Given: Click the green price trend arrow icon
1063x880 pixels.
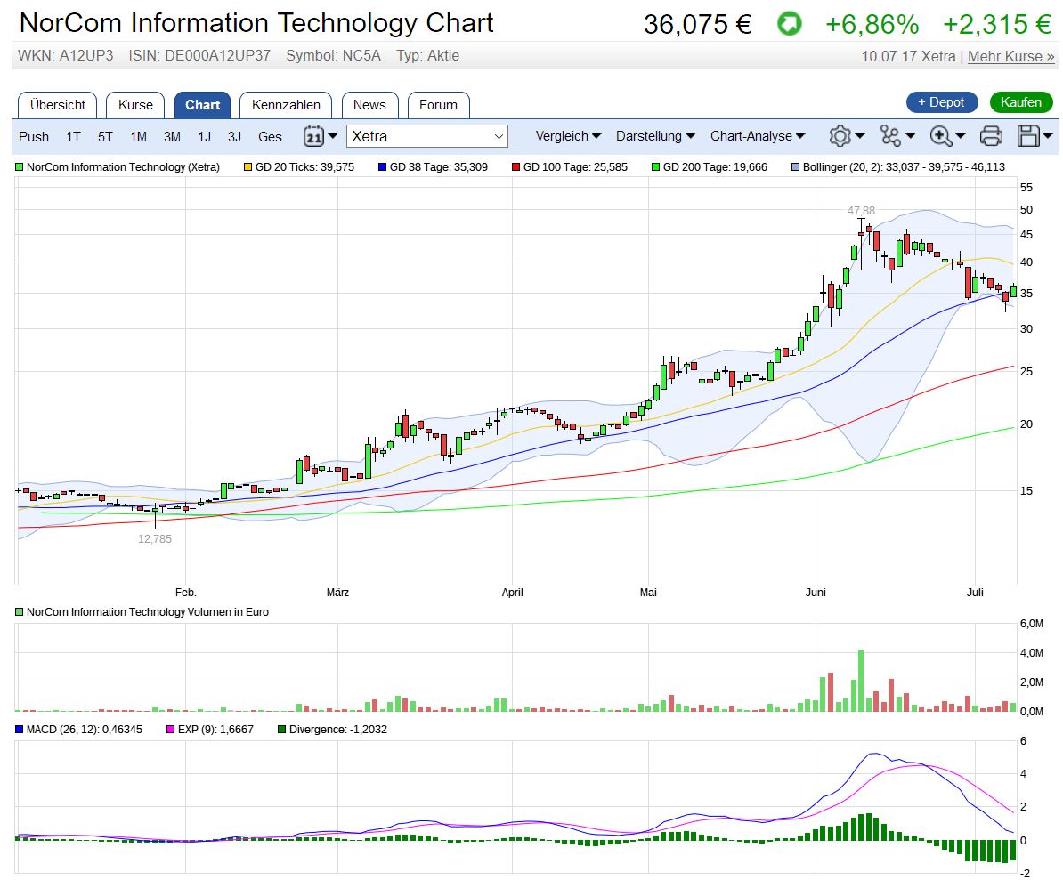Looking at the screenshot, I should (x=789, y=24).
